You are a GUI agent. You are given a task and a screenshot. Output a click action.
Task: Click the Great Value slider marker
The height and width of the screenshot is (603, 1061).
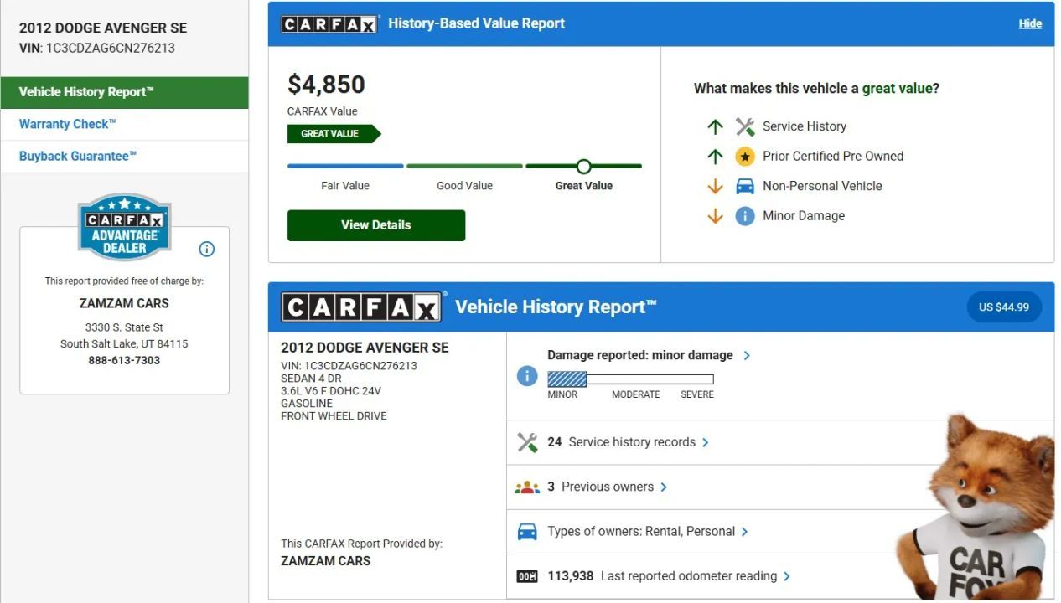click(583, 166)
